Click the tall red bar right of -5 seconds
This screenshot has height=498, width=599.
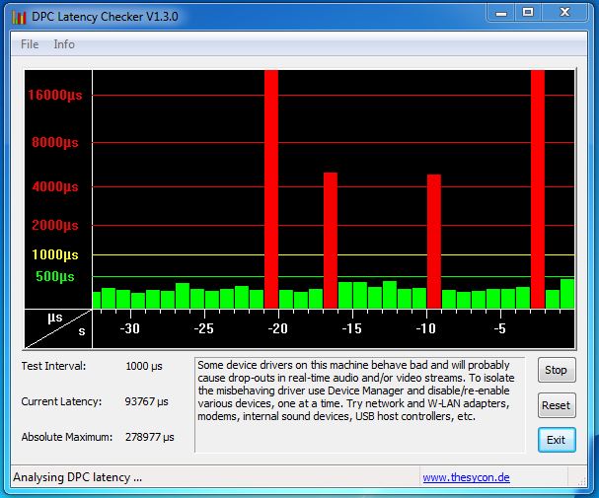tap(538, 189)
